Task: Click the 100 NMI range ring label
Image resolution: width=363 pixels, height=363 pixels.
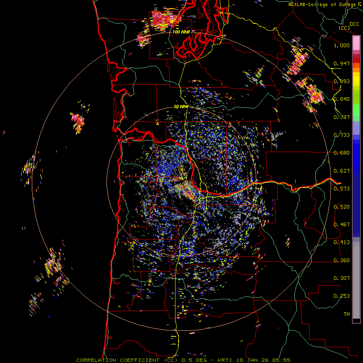Action: point(181,32)
